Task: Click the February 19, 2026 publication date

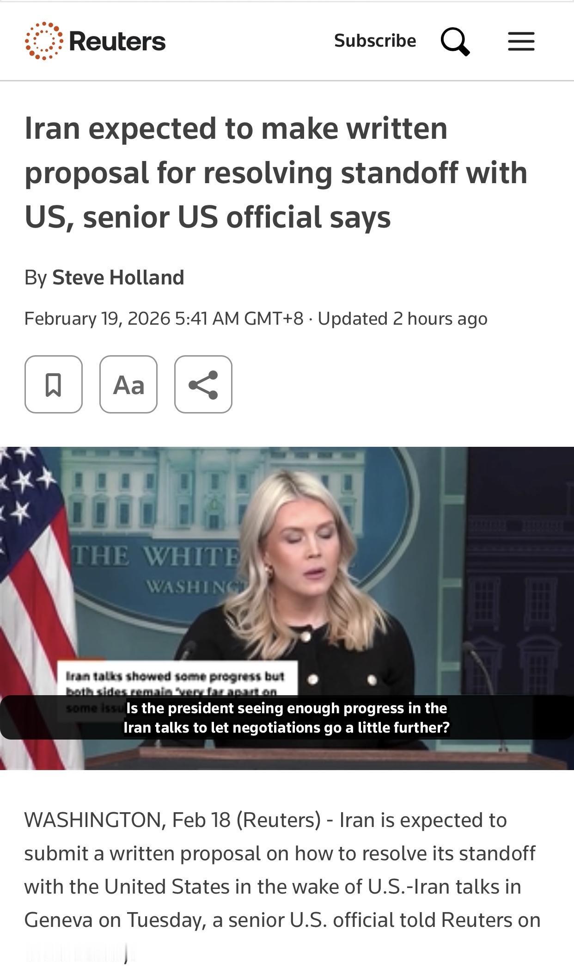Action: [x=98, y=319]
